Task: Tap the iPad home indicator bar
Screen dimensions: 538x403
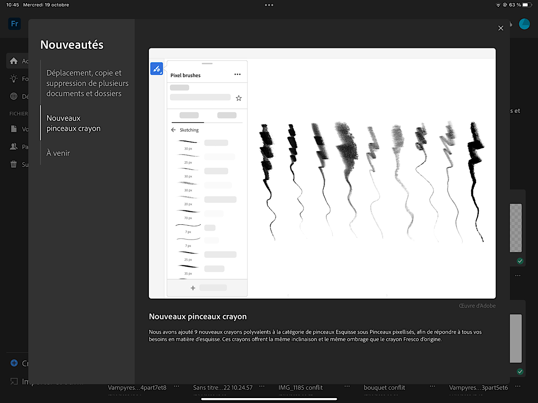Action: point(269,399)
